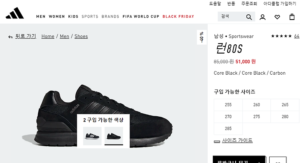
Task: Select shoe size 270
Action: (x=228, y=117)
